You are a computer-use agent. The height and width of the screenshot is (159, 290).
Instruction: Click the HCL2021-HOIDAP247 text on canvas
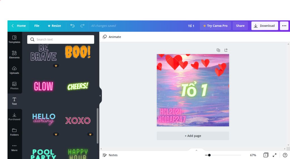click(x=172, y=116)
